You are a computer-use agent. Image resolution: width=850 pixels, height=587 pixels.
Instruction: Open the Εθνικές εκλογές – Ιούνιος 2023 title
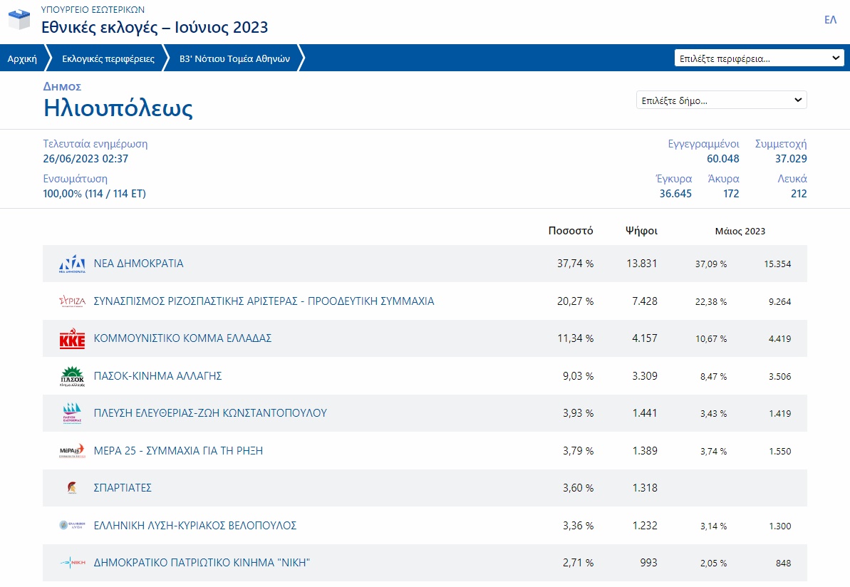click(155, 27)
